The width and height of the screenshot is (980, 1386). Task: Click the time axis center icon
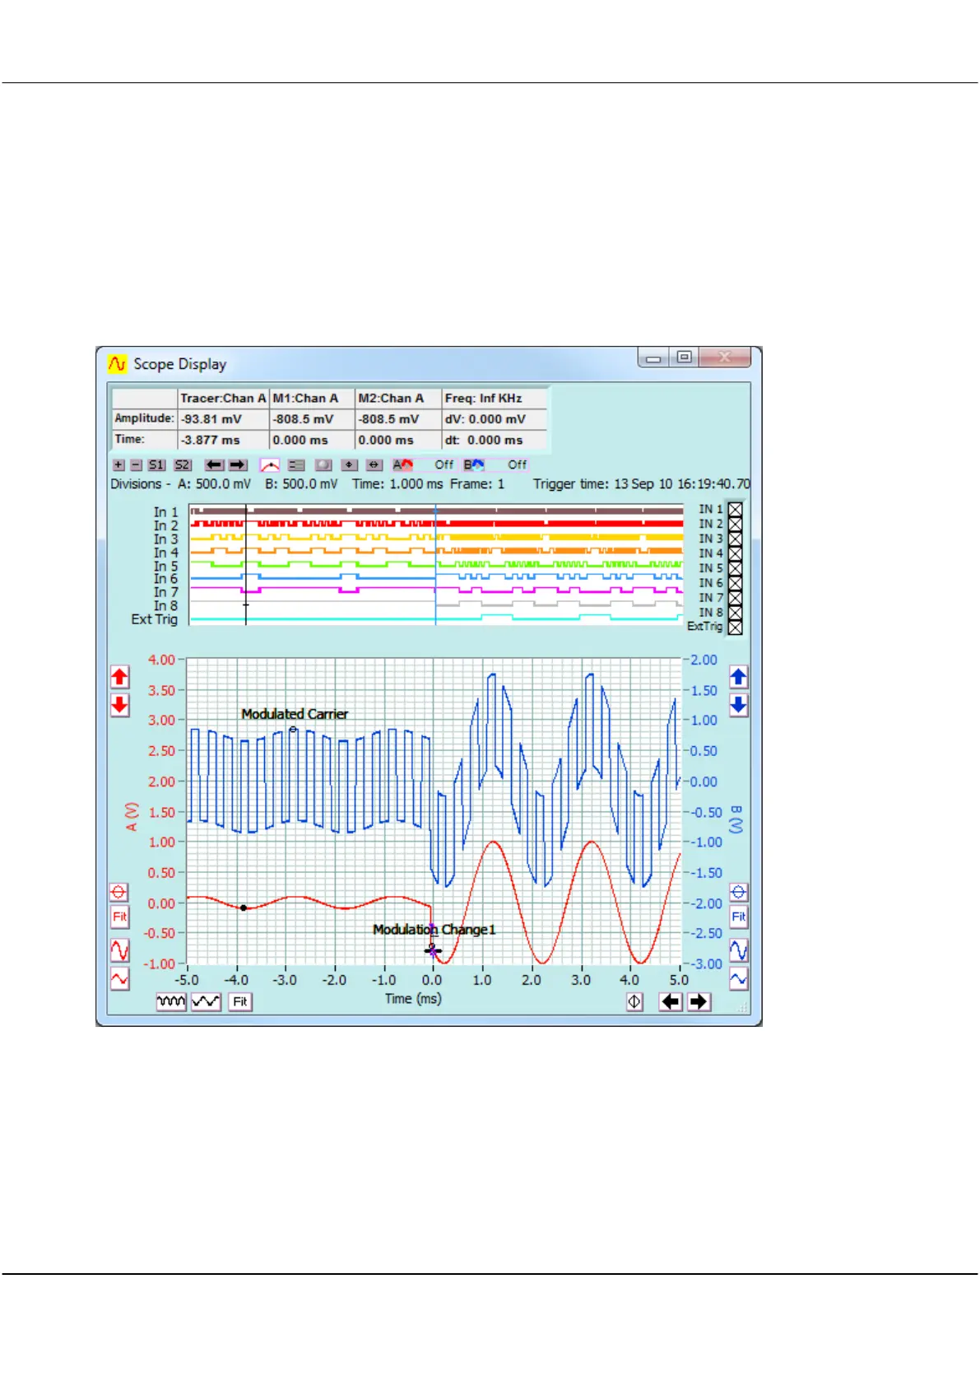[634, 1002]
